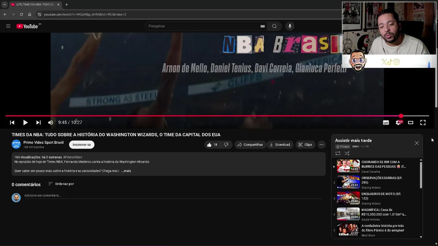Share the video via Compartilhar

point(250,145)
